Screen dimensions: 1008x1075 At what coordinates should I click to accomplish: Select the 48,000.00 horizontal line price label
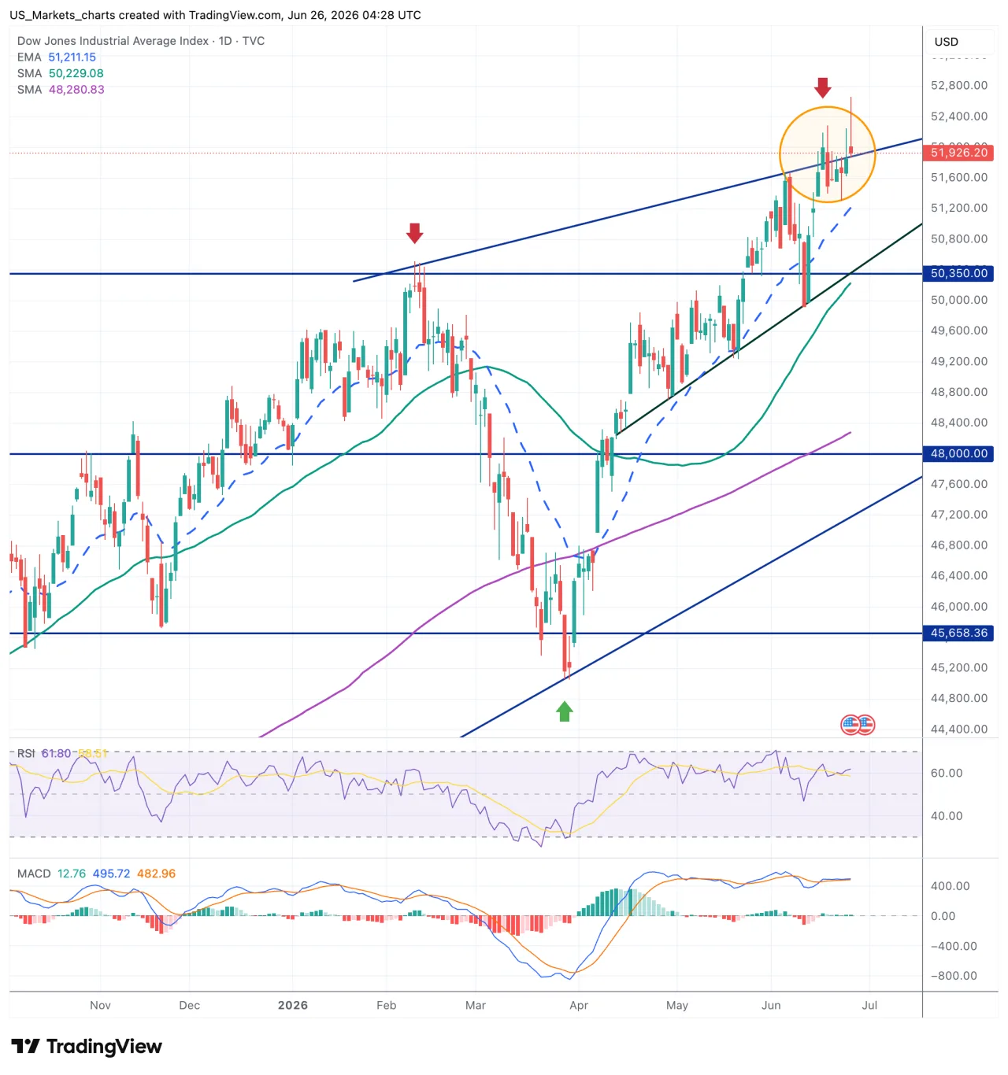point(958,454)
